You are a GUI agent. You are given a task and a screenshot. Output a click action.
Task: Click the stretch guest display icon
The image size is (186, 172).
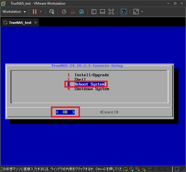pos(136,12)
